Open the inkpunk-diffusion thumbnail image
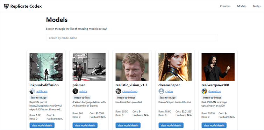 click(x=46, y=67)
